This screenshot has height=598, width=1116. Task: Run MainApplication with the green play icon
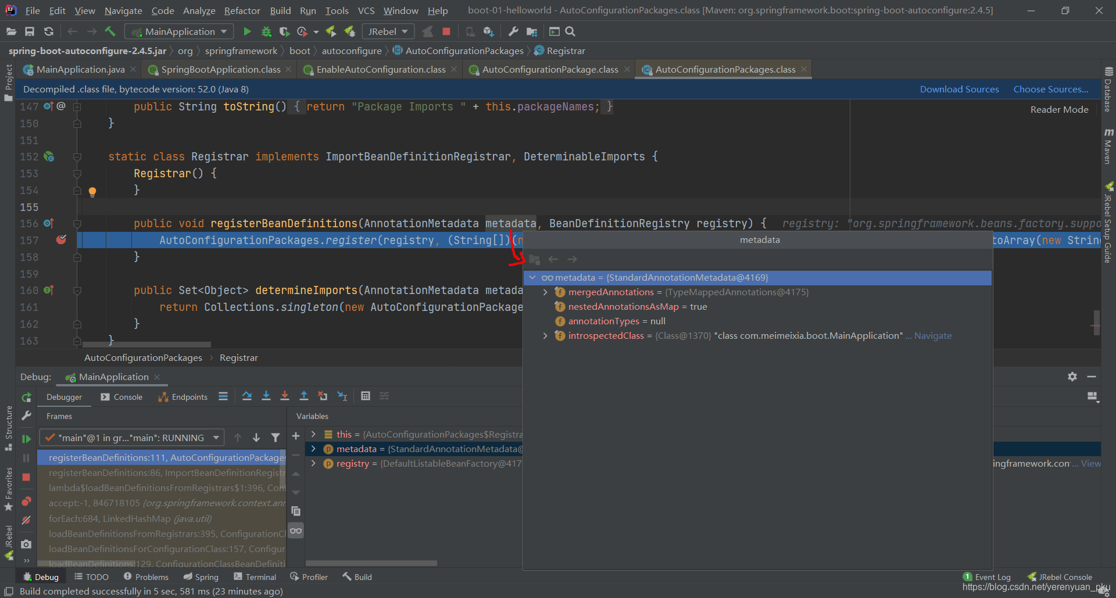247,31
